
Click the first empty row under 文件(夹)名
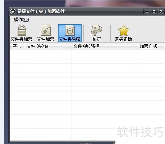click(48, 52)
